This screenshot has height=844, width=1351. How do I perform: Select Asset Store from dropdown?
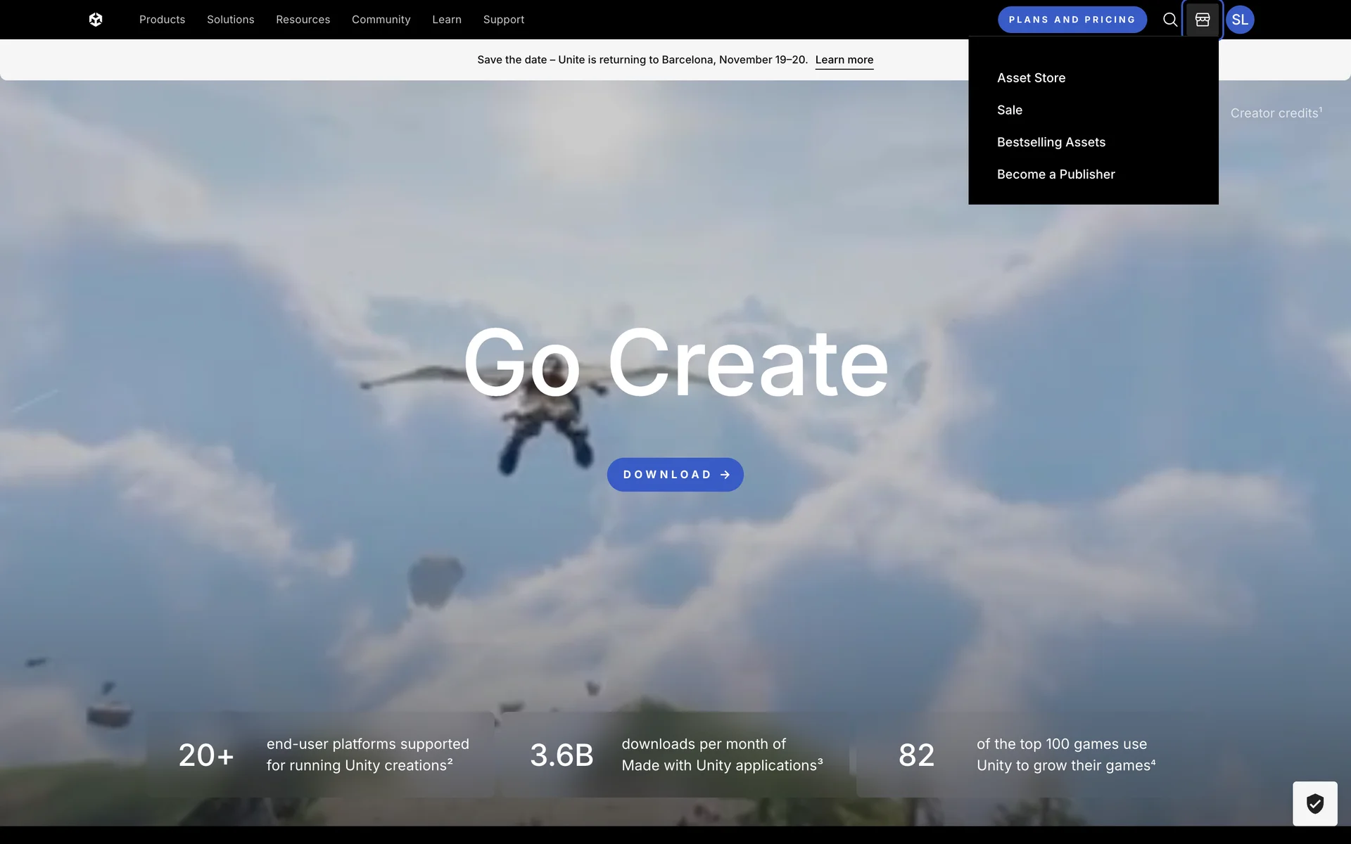click(1031, 78)
